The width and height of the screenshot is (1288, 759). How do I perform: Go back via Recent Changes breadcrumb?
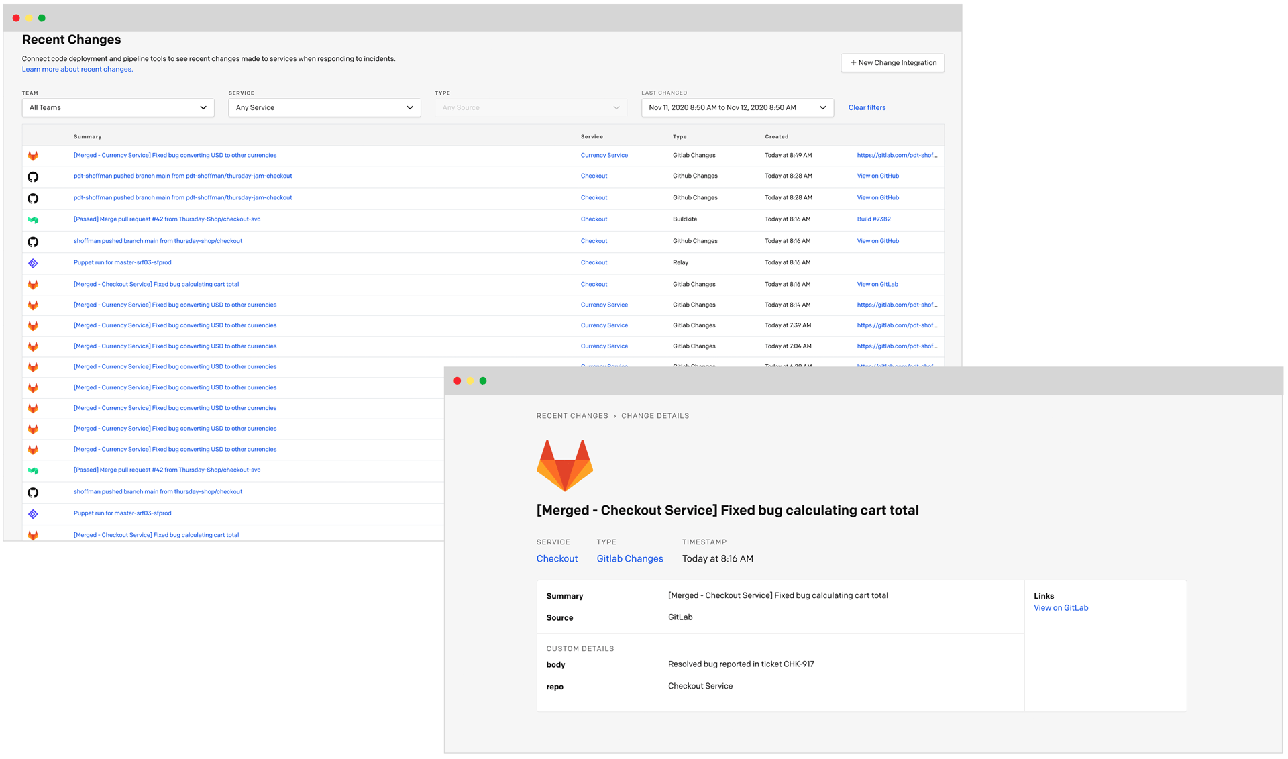coord(572,416)
